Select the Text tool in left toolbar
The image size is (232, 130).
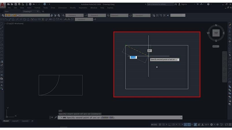coord(2,85)
